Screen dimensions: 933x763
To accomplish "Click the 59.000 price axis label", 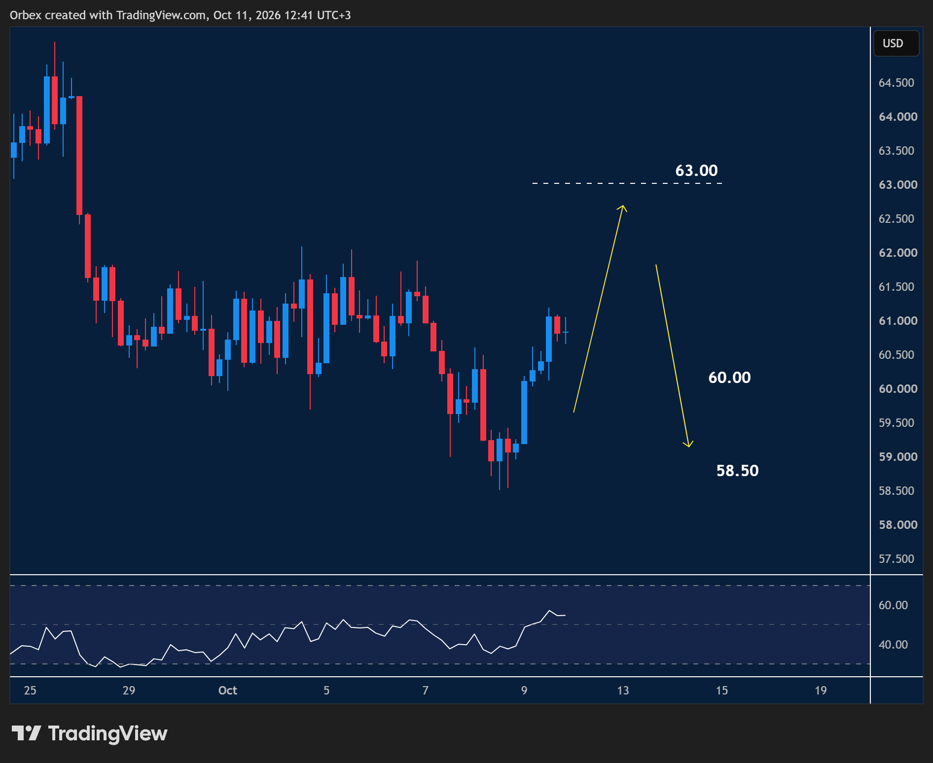I will [898, 457].
